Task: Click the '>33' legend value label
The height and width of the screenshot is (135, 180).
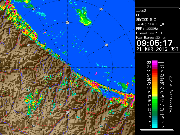Action: [x=148, y=63]
